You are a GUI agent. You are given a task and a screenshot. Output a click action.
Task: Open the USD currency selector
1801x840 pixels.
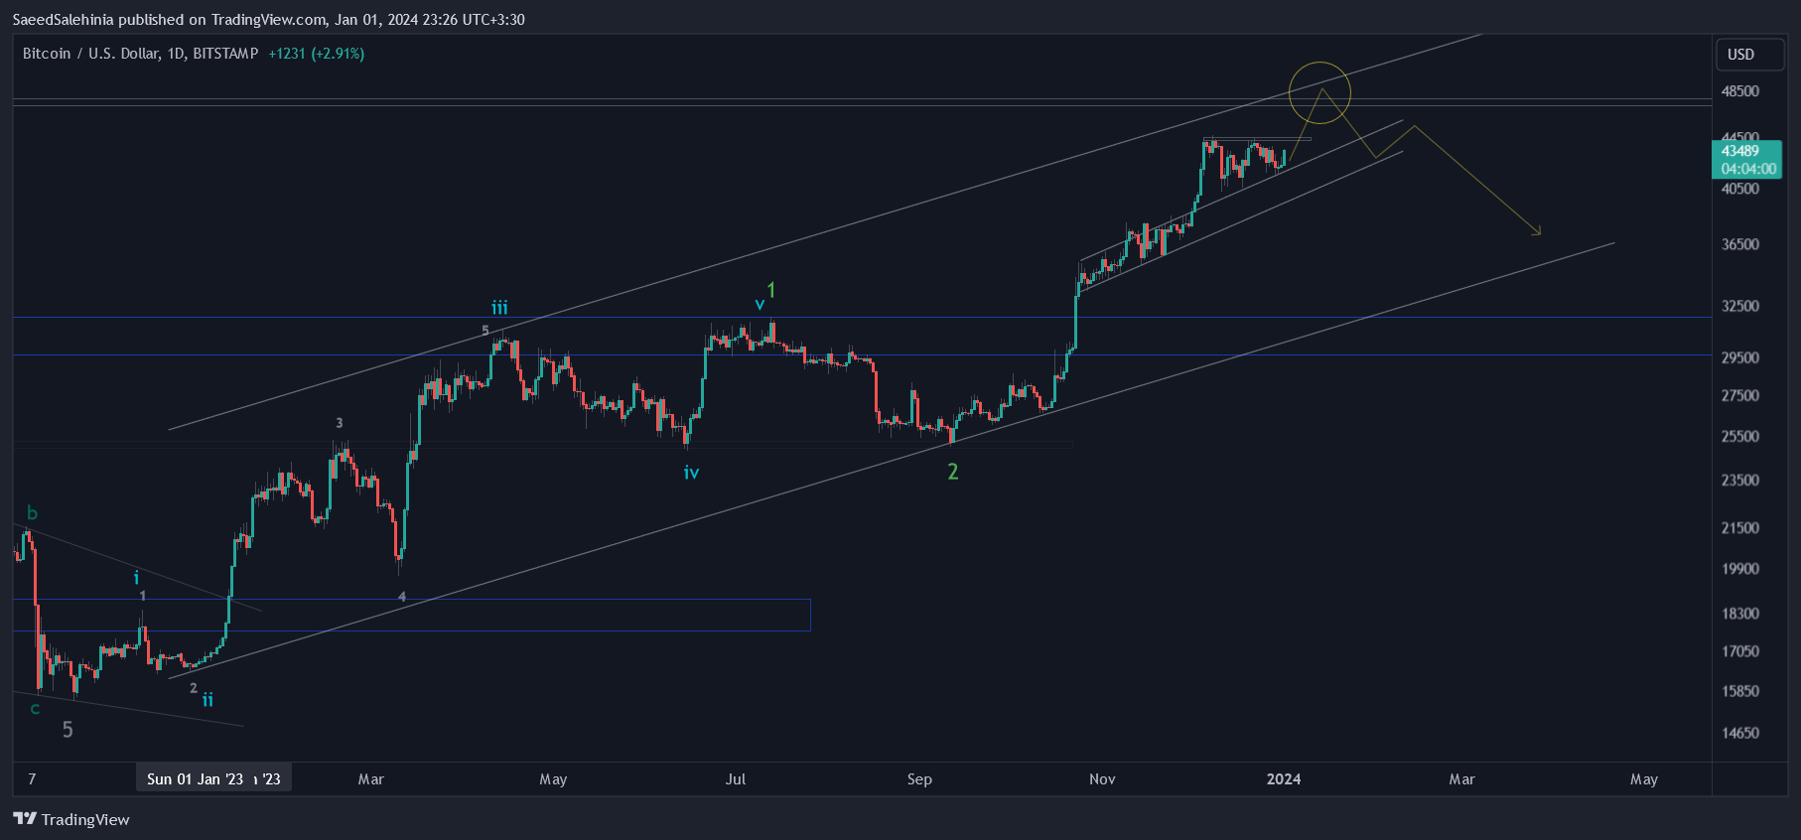click(1750, 55)
